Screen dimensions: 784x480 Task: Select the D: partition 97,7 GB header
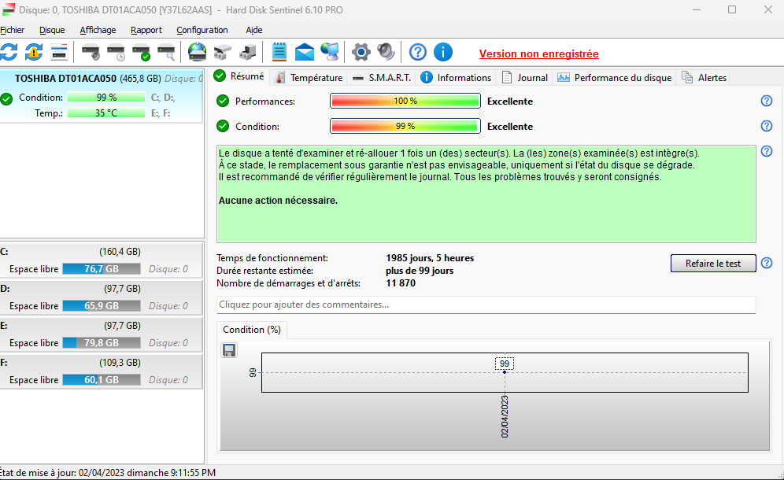click(102, 289)
